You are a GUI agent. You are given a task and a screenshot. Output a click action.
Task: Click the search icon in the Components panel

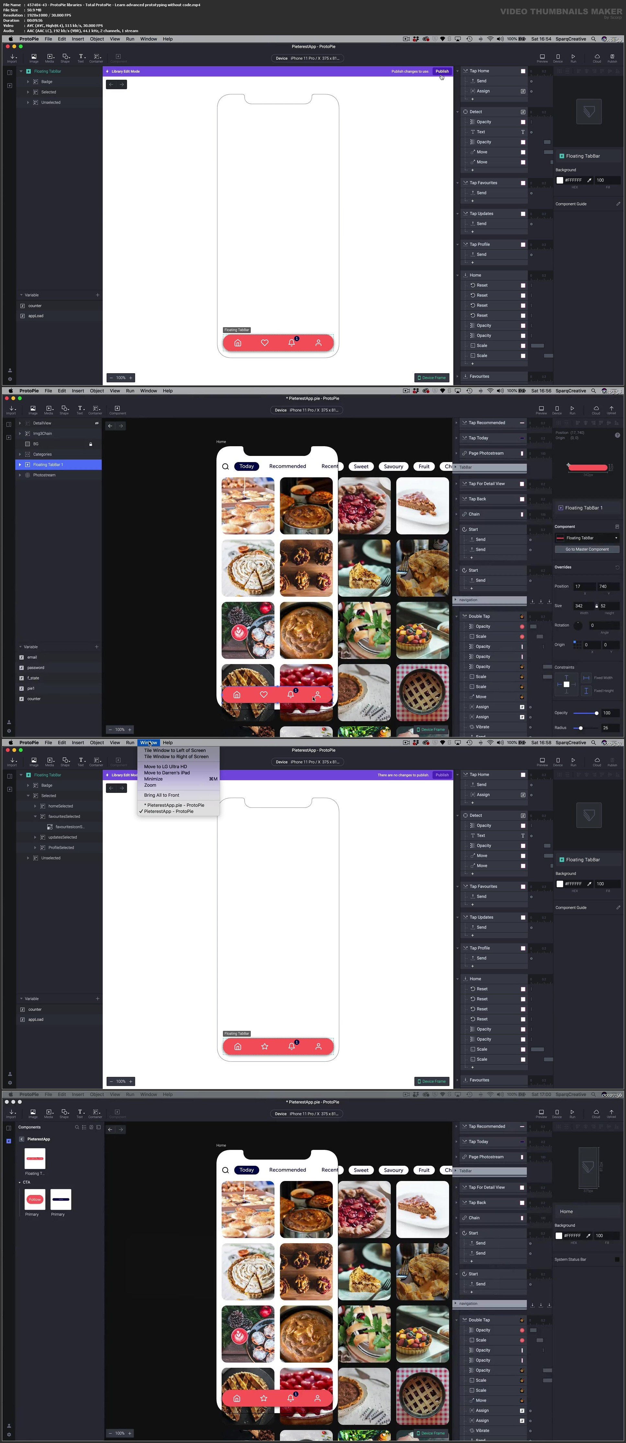tap(77, 1127)
